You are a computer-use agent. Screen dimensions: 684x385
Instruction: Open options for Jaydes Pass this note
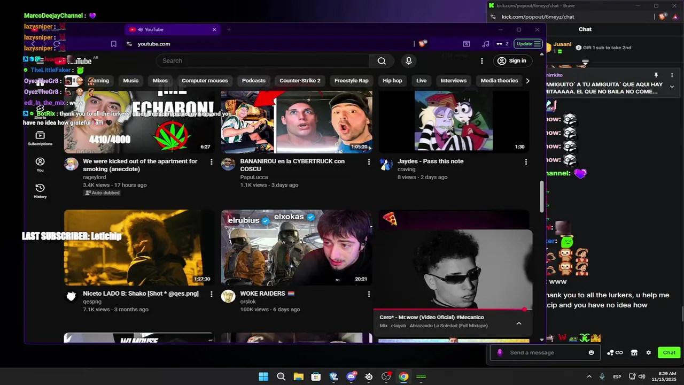(526, 162)
